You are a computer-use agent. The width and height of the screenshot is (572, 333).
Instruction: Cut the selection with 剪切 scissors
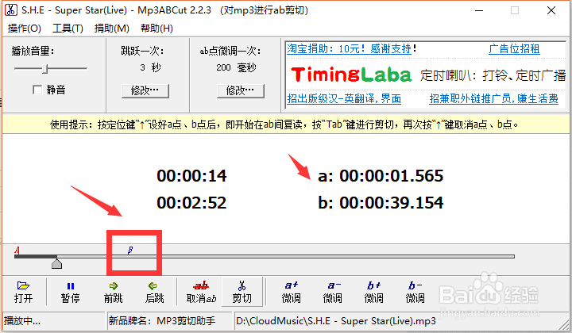pos(242,292)
